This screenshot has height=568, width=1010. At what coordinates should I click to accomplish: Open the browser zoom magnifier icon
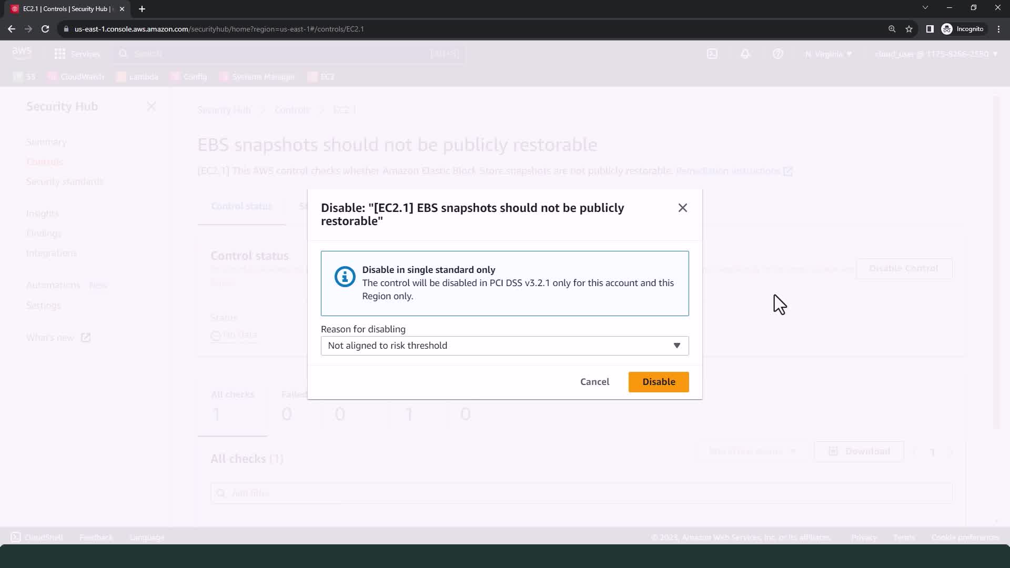pyautogui.click(x=892, y=29)
